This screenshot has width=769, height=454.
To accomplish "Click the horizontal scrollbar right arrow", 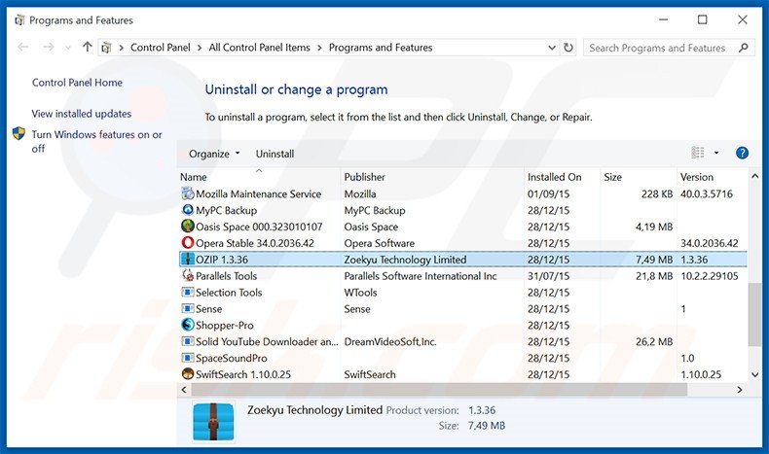I will pos(740,390).
